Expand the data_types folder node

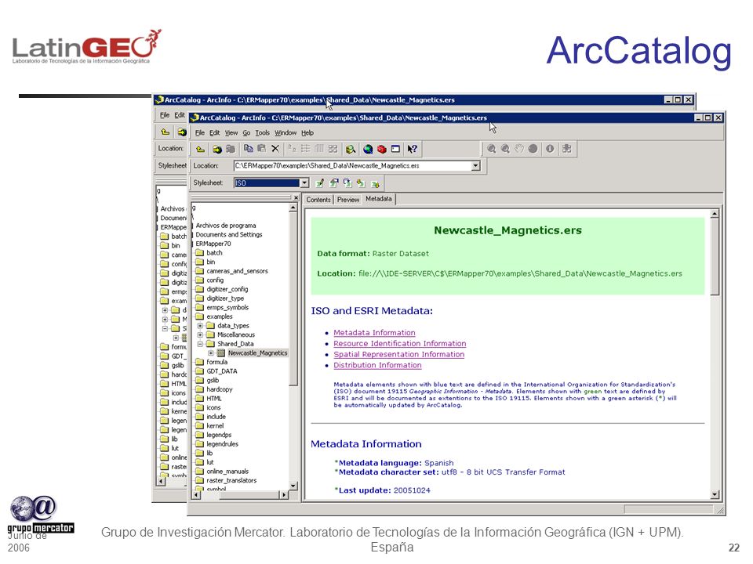[x=200, y=326]
